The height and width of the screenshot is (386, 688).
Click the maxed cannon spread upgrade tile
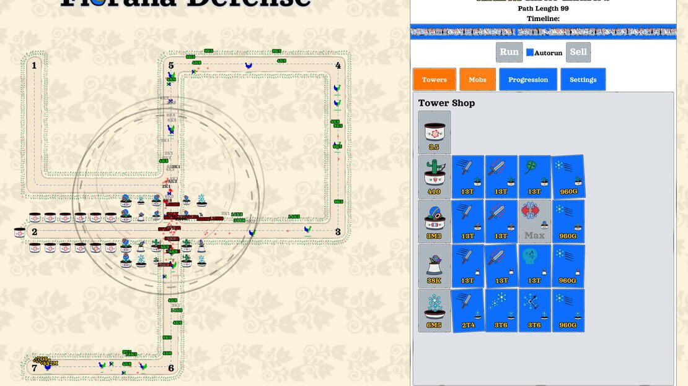[534, 221]
